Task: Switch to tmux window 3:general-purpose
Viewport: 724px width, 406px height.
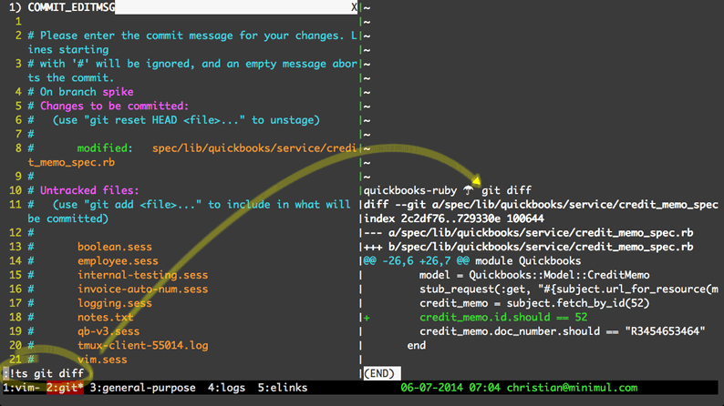Action: click(142, 388)
